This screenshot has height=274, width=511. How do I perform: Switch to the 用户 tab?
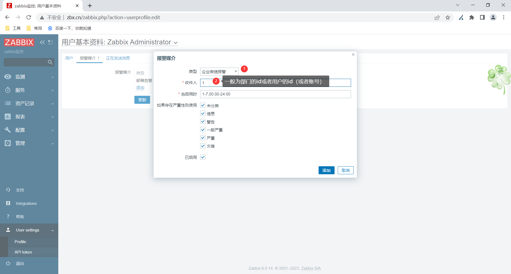(69, 58)
